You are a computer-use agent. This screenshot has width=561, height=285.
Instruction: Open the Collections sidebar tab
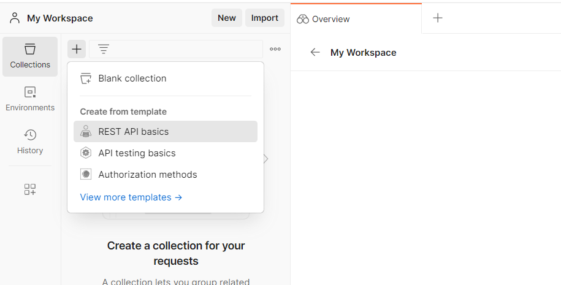30,56
